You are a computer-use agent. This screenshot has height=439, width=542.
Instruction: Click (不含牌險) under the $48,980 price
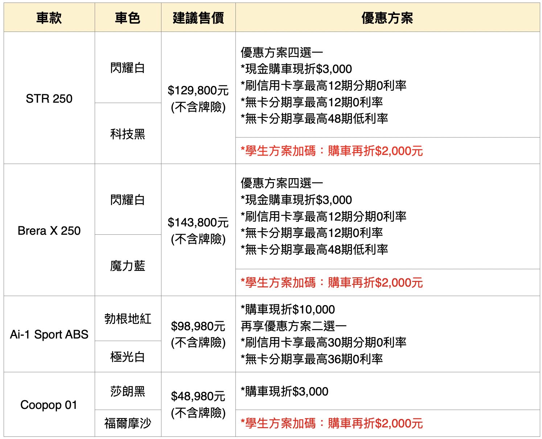[x=198, y=413]
